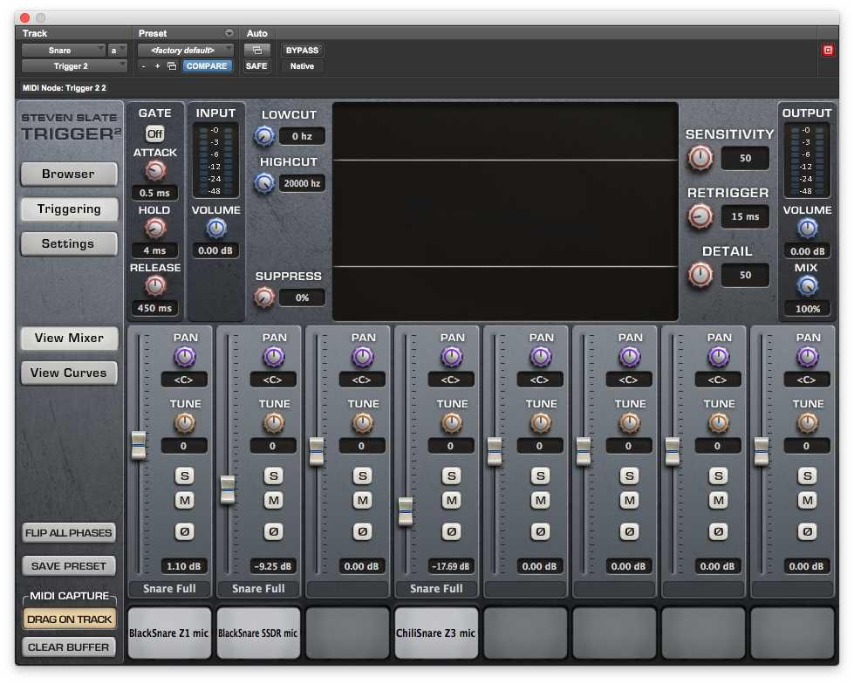Open the Trigger 2 plugin selector dropdown
The width and height of the screenshot is (854, 684).
point(74,66)
